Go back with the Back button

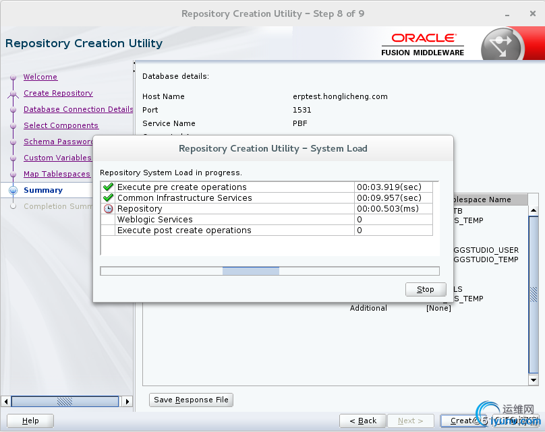(x=363, y=421)
